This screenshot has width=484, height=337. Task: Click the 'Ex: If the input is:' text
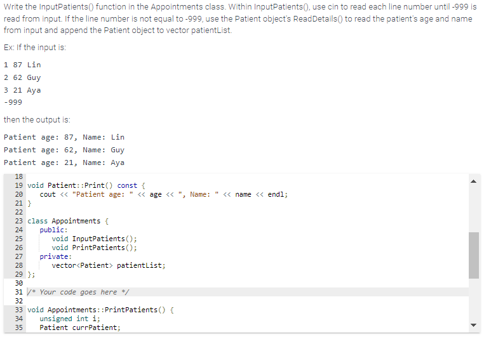point(35,48)
